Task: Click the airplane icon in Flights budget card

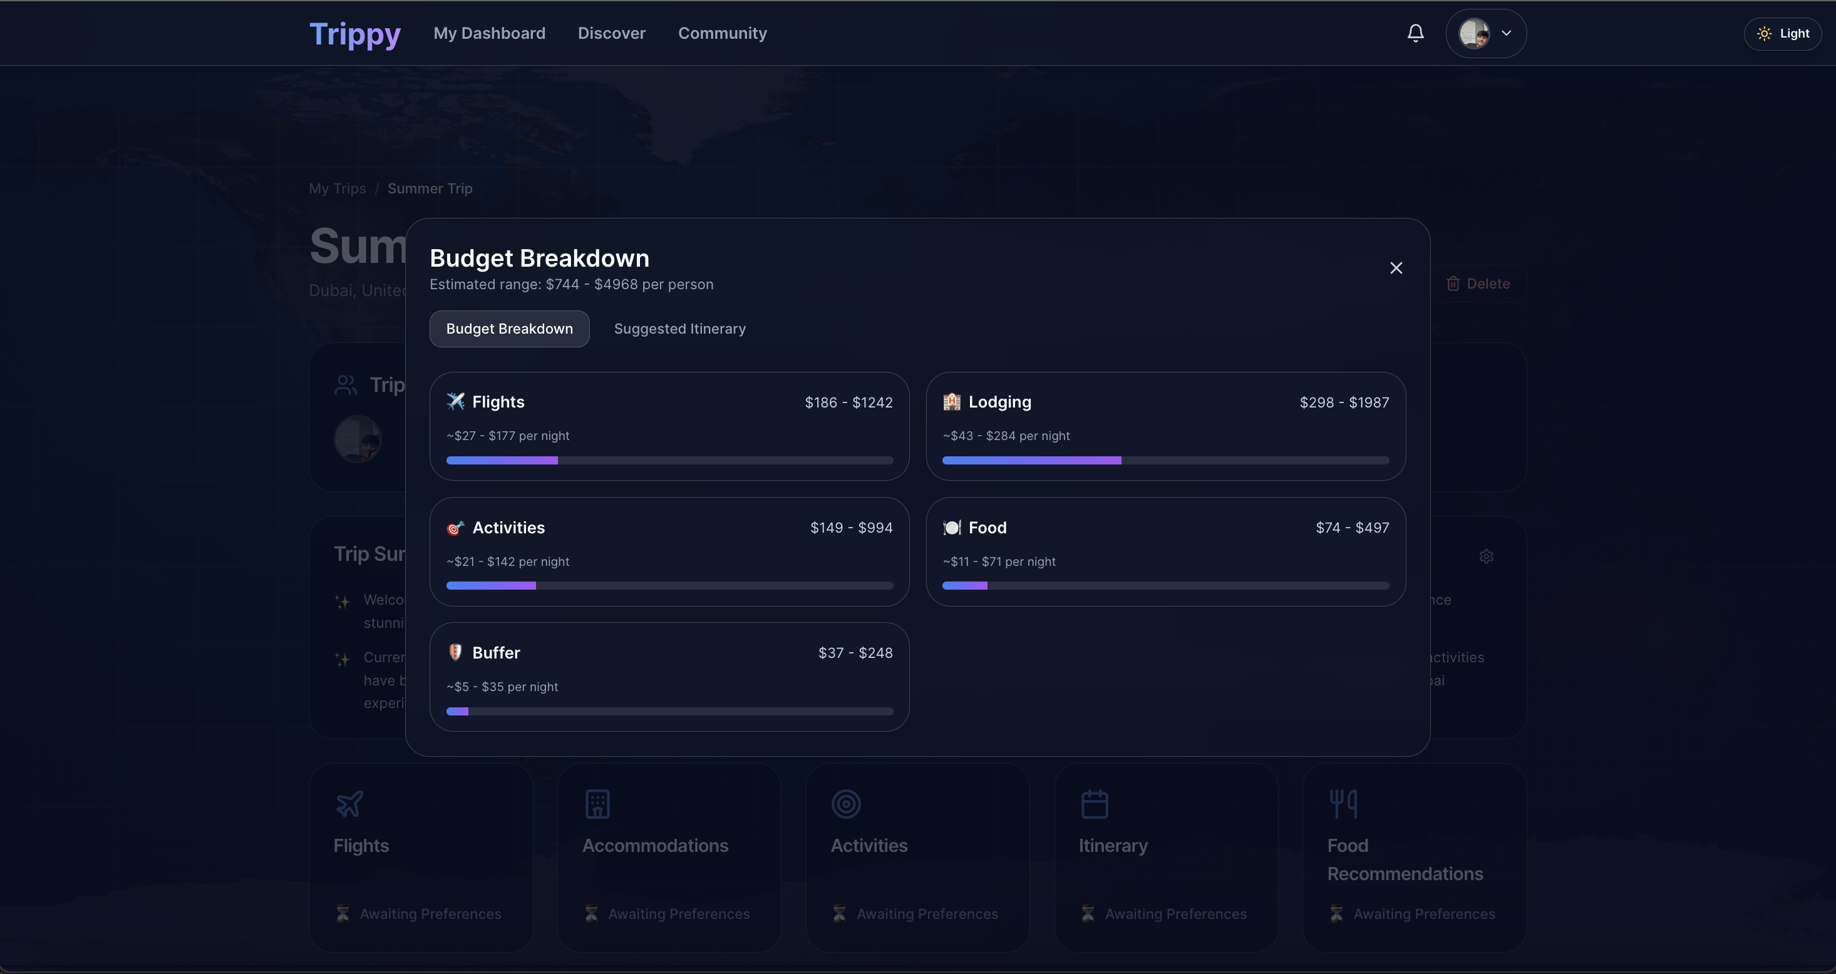Action: (455, 402)
